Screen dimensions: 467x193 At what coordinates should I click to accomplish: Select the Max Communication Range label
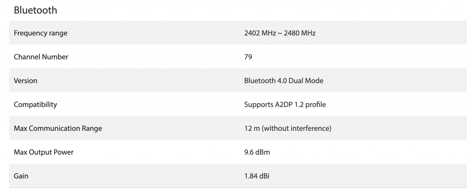tap(58, 128)
